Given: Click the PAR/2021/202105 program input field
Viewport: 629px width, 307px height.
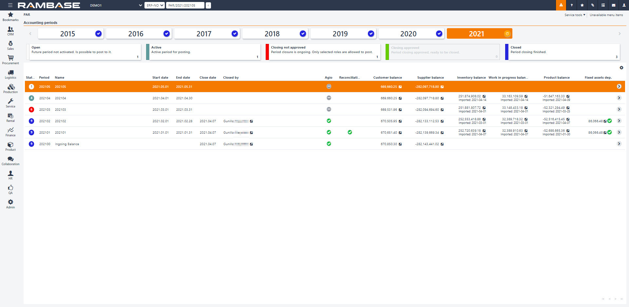Looking at the screenshot, I should coord(185,5).
